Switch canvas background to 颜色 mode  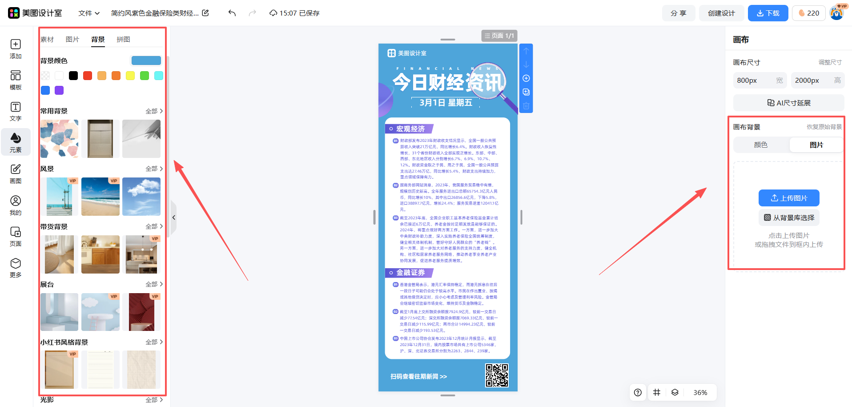coord(760,145)
